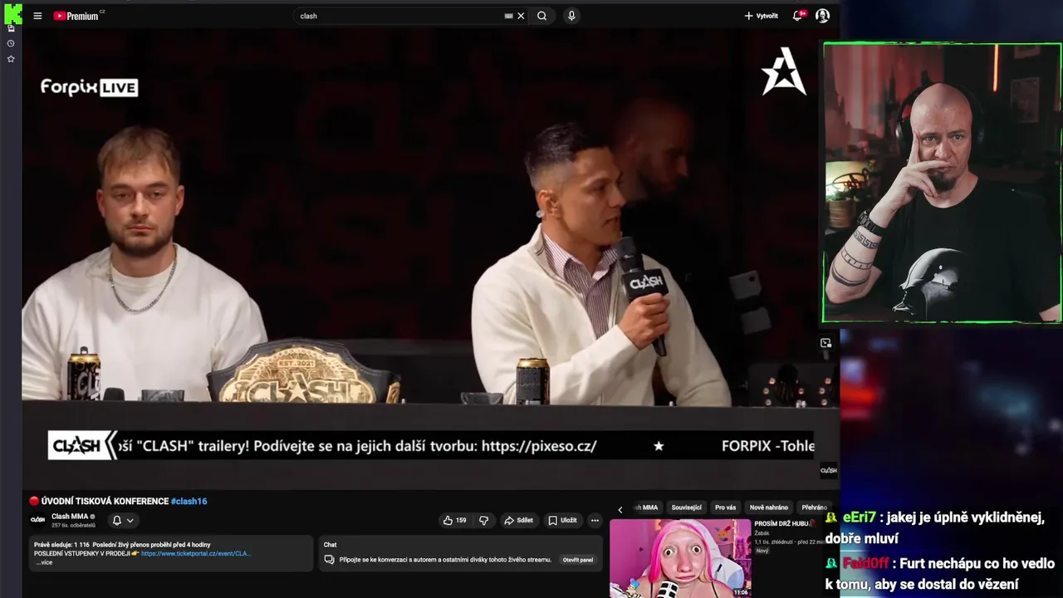Save video with Uložit button
1063x598 pixels.
click(x=562, y=521)
